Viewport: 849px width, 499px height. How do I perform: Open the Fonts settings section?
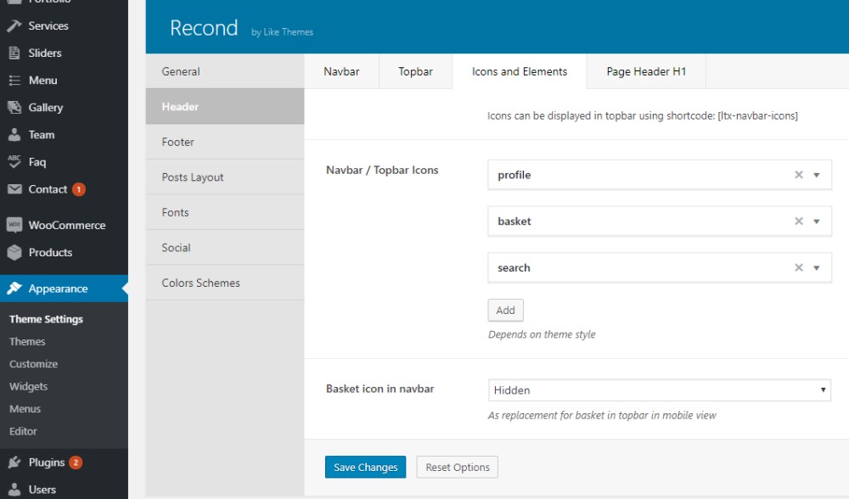pos(225,212)
